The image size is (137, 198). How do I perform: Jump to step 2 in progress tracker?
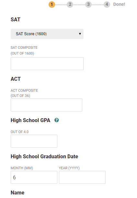point(70,5)
